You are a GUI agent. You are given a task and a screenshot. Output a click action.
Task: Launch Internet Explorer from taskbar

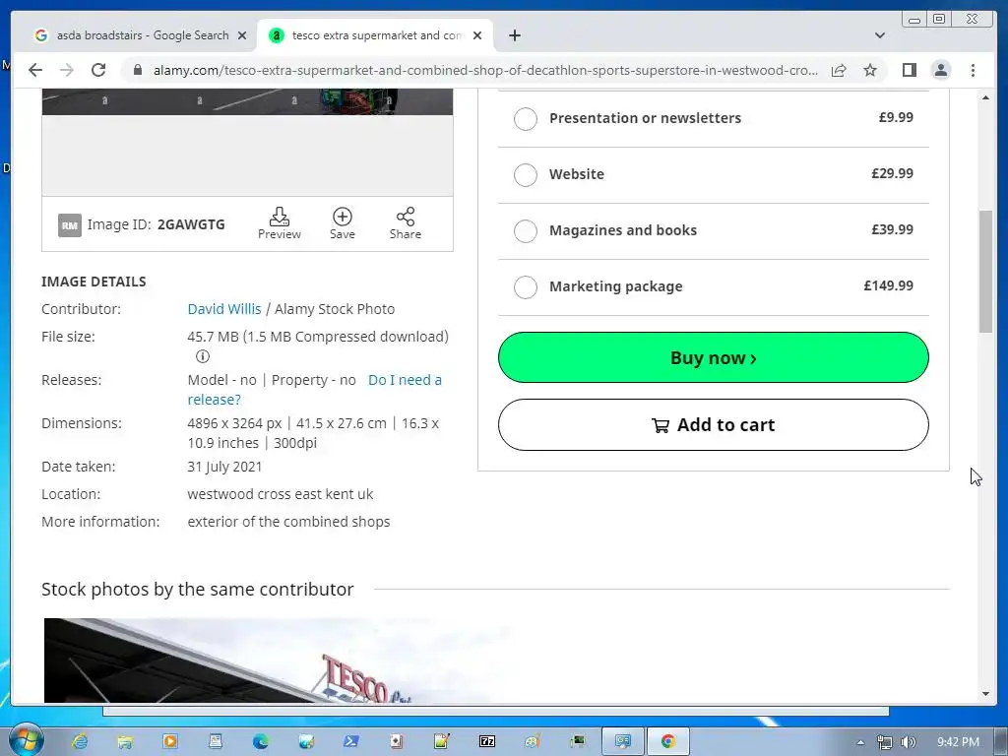(80, 741)
